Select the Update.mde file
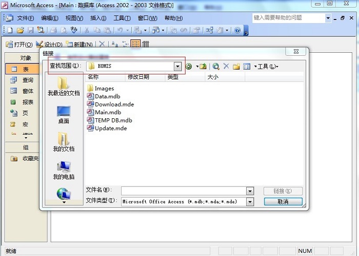 107,128
